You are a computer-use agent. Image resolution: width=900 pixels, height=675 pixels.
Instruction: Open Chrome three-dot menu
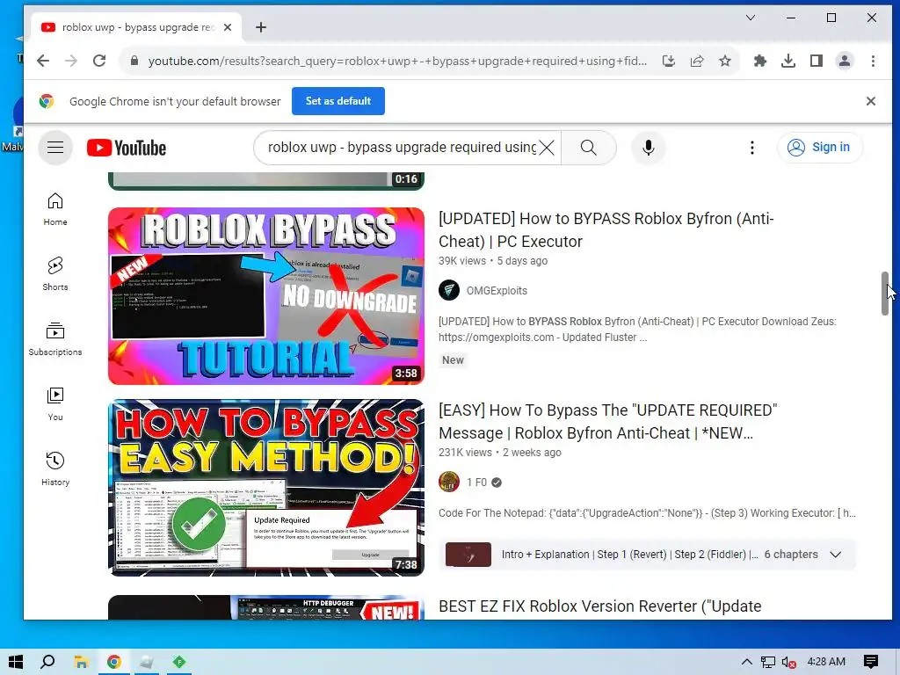[873, 61]
